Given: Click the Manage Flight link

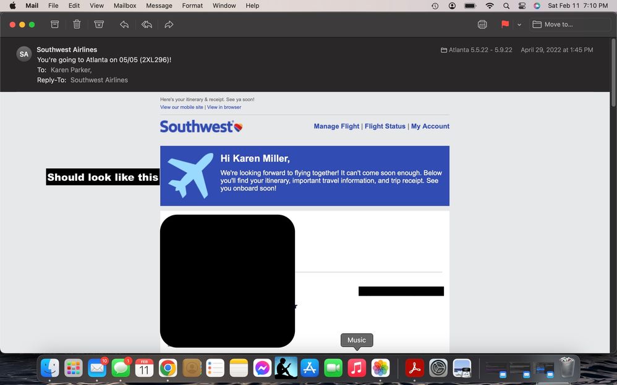Looking at the screenshot, I should click(336, 126).
